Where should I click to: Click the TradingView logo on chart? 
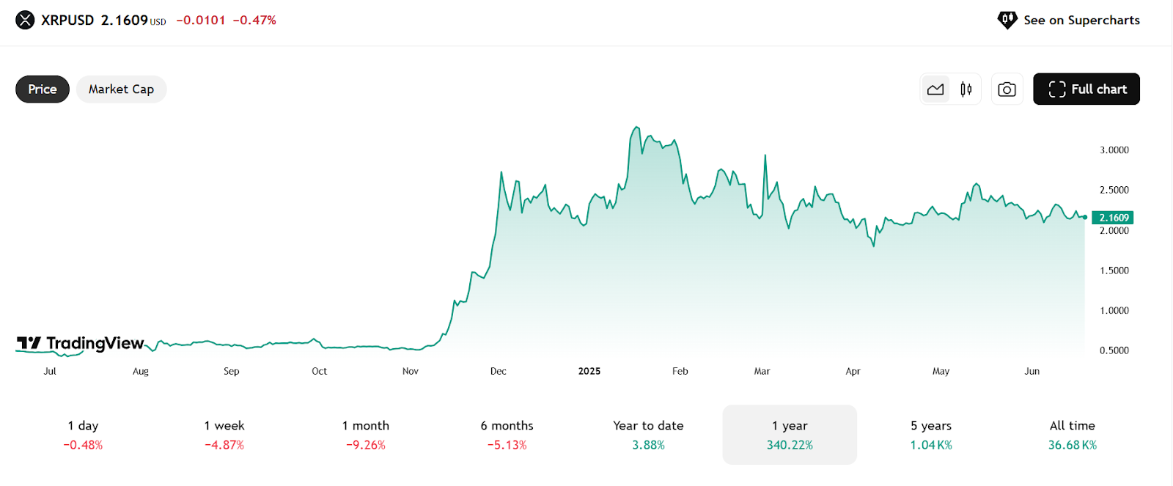click(x=81, y=343)
